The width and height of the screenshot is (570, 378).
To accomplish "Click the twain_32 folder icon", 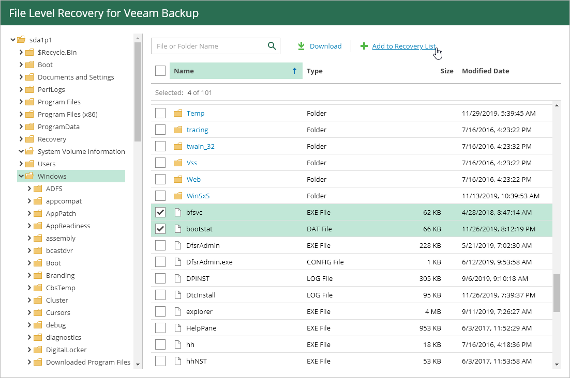I will pos(178,146).
